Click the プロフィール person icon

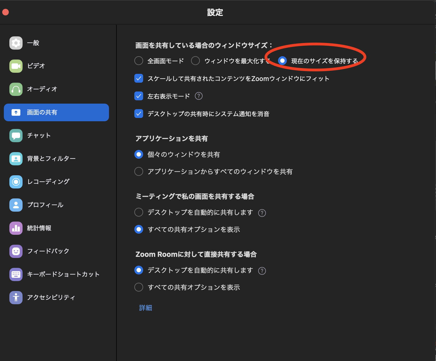16,205
